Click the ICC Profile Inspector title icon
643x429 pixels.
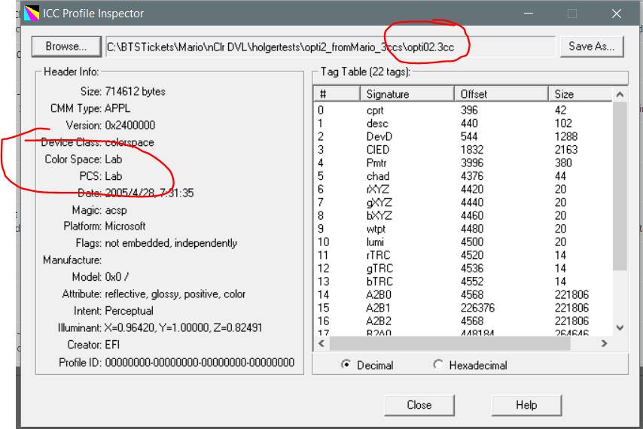31,13
